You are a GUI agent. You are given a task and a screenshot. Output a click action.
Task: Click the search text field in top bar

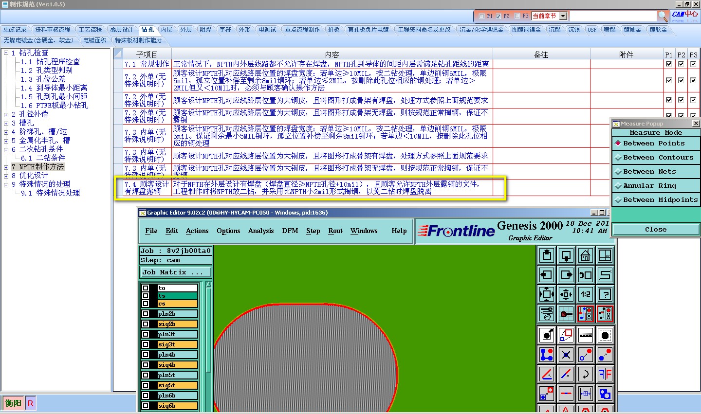[613, 16]
